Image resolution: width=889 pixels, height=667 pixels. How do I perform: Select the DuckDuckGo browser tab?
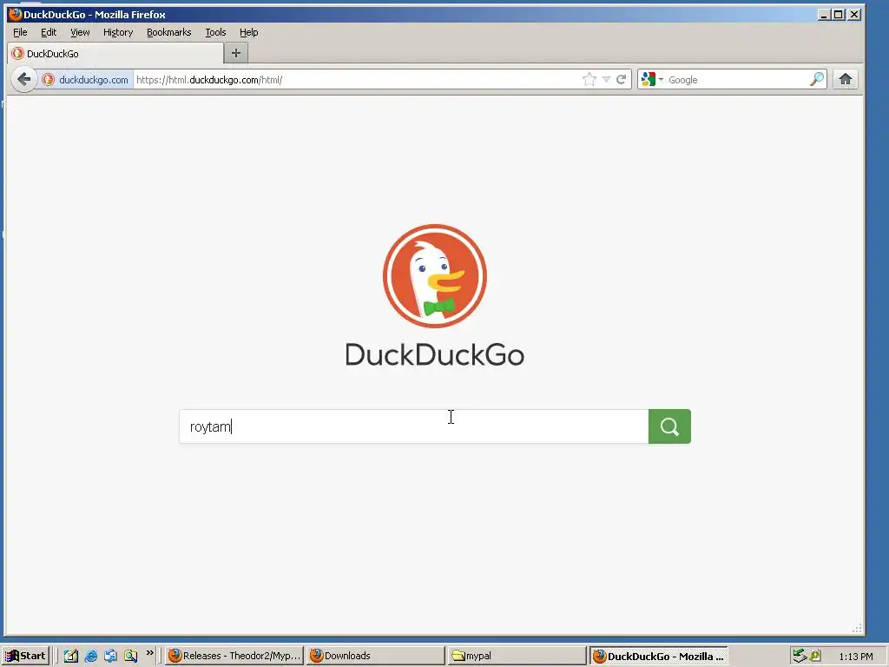coord(115,53)
